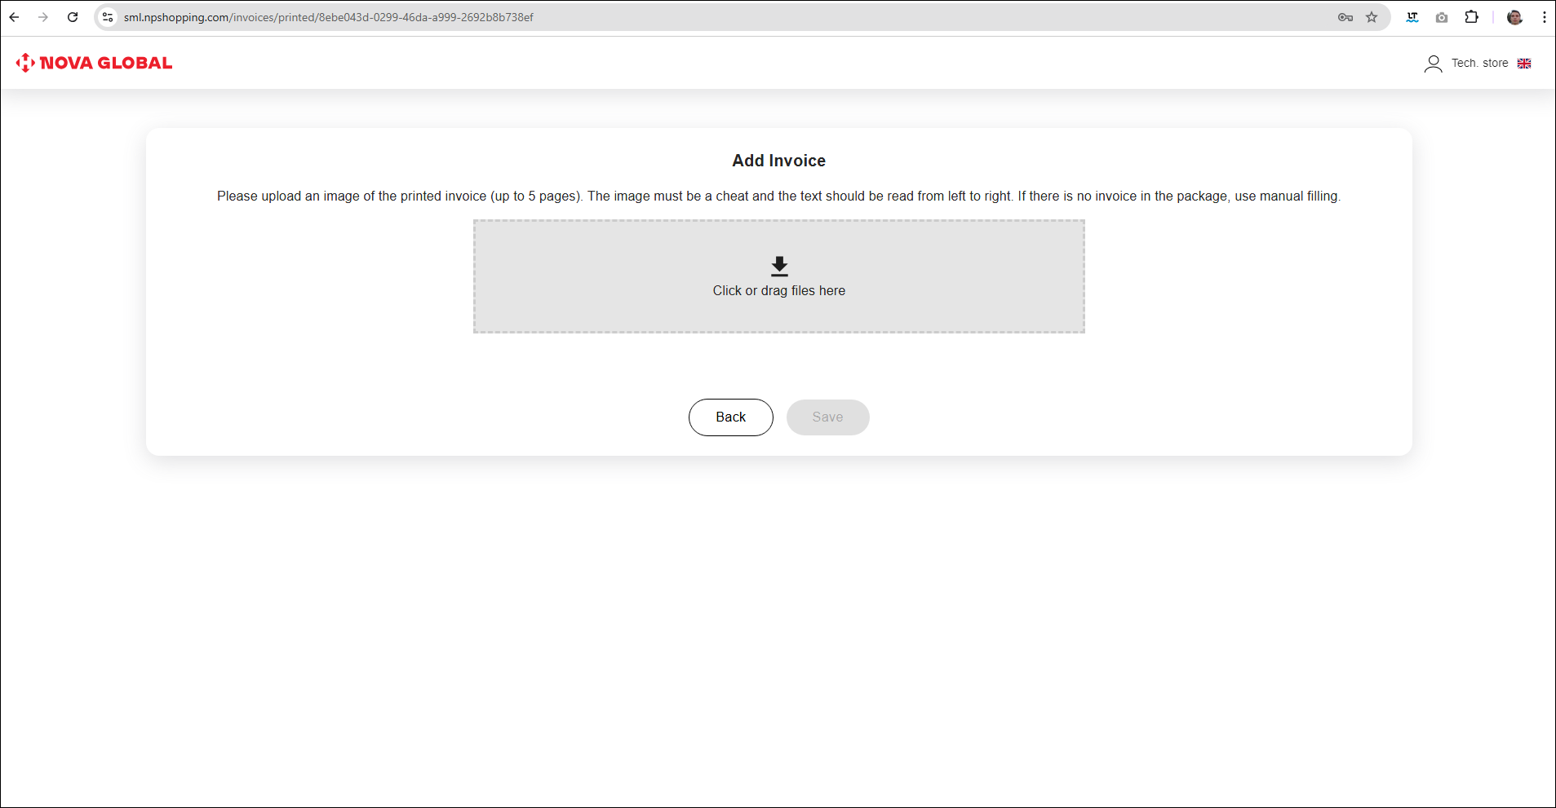Open the LanguageTool extension icon
Image resolution: width=1556 pixels, height=808 pixels.
tap(1412, 17)
